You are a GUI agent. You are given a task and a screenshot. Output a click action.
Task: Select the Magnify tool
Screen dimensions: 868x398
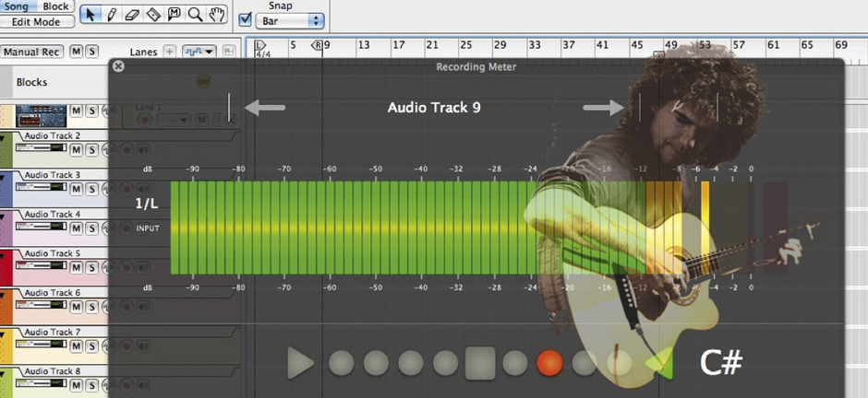pos(195,15)
